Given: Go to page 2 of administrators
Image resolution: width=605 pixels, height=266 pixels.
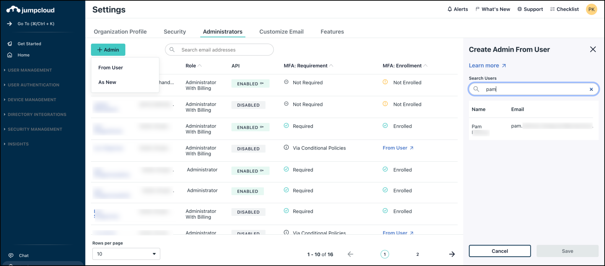Looking at the screenshot, I should [417, 254].
